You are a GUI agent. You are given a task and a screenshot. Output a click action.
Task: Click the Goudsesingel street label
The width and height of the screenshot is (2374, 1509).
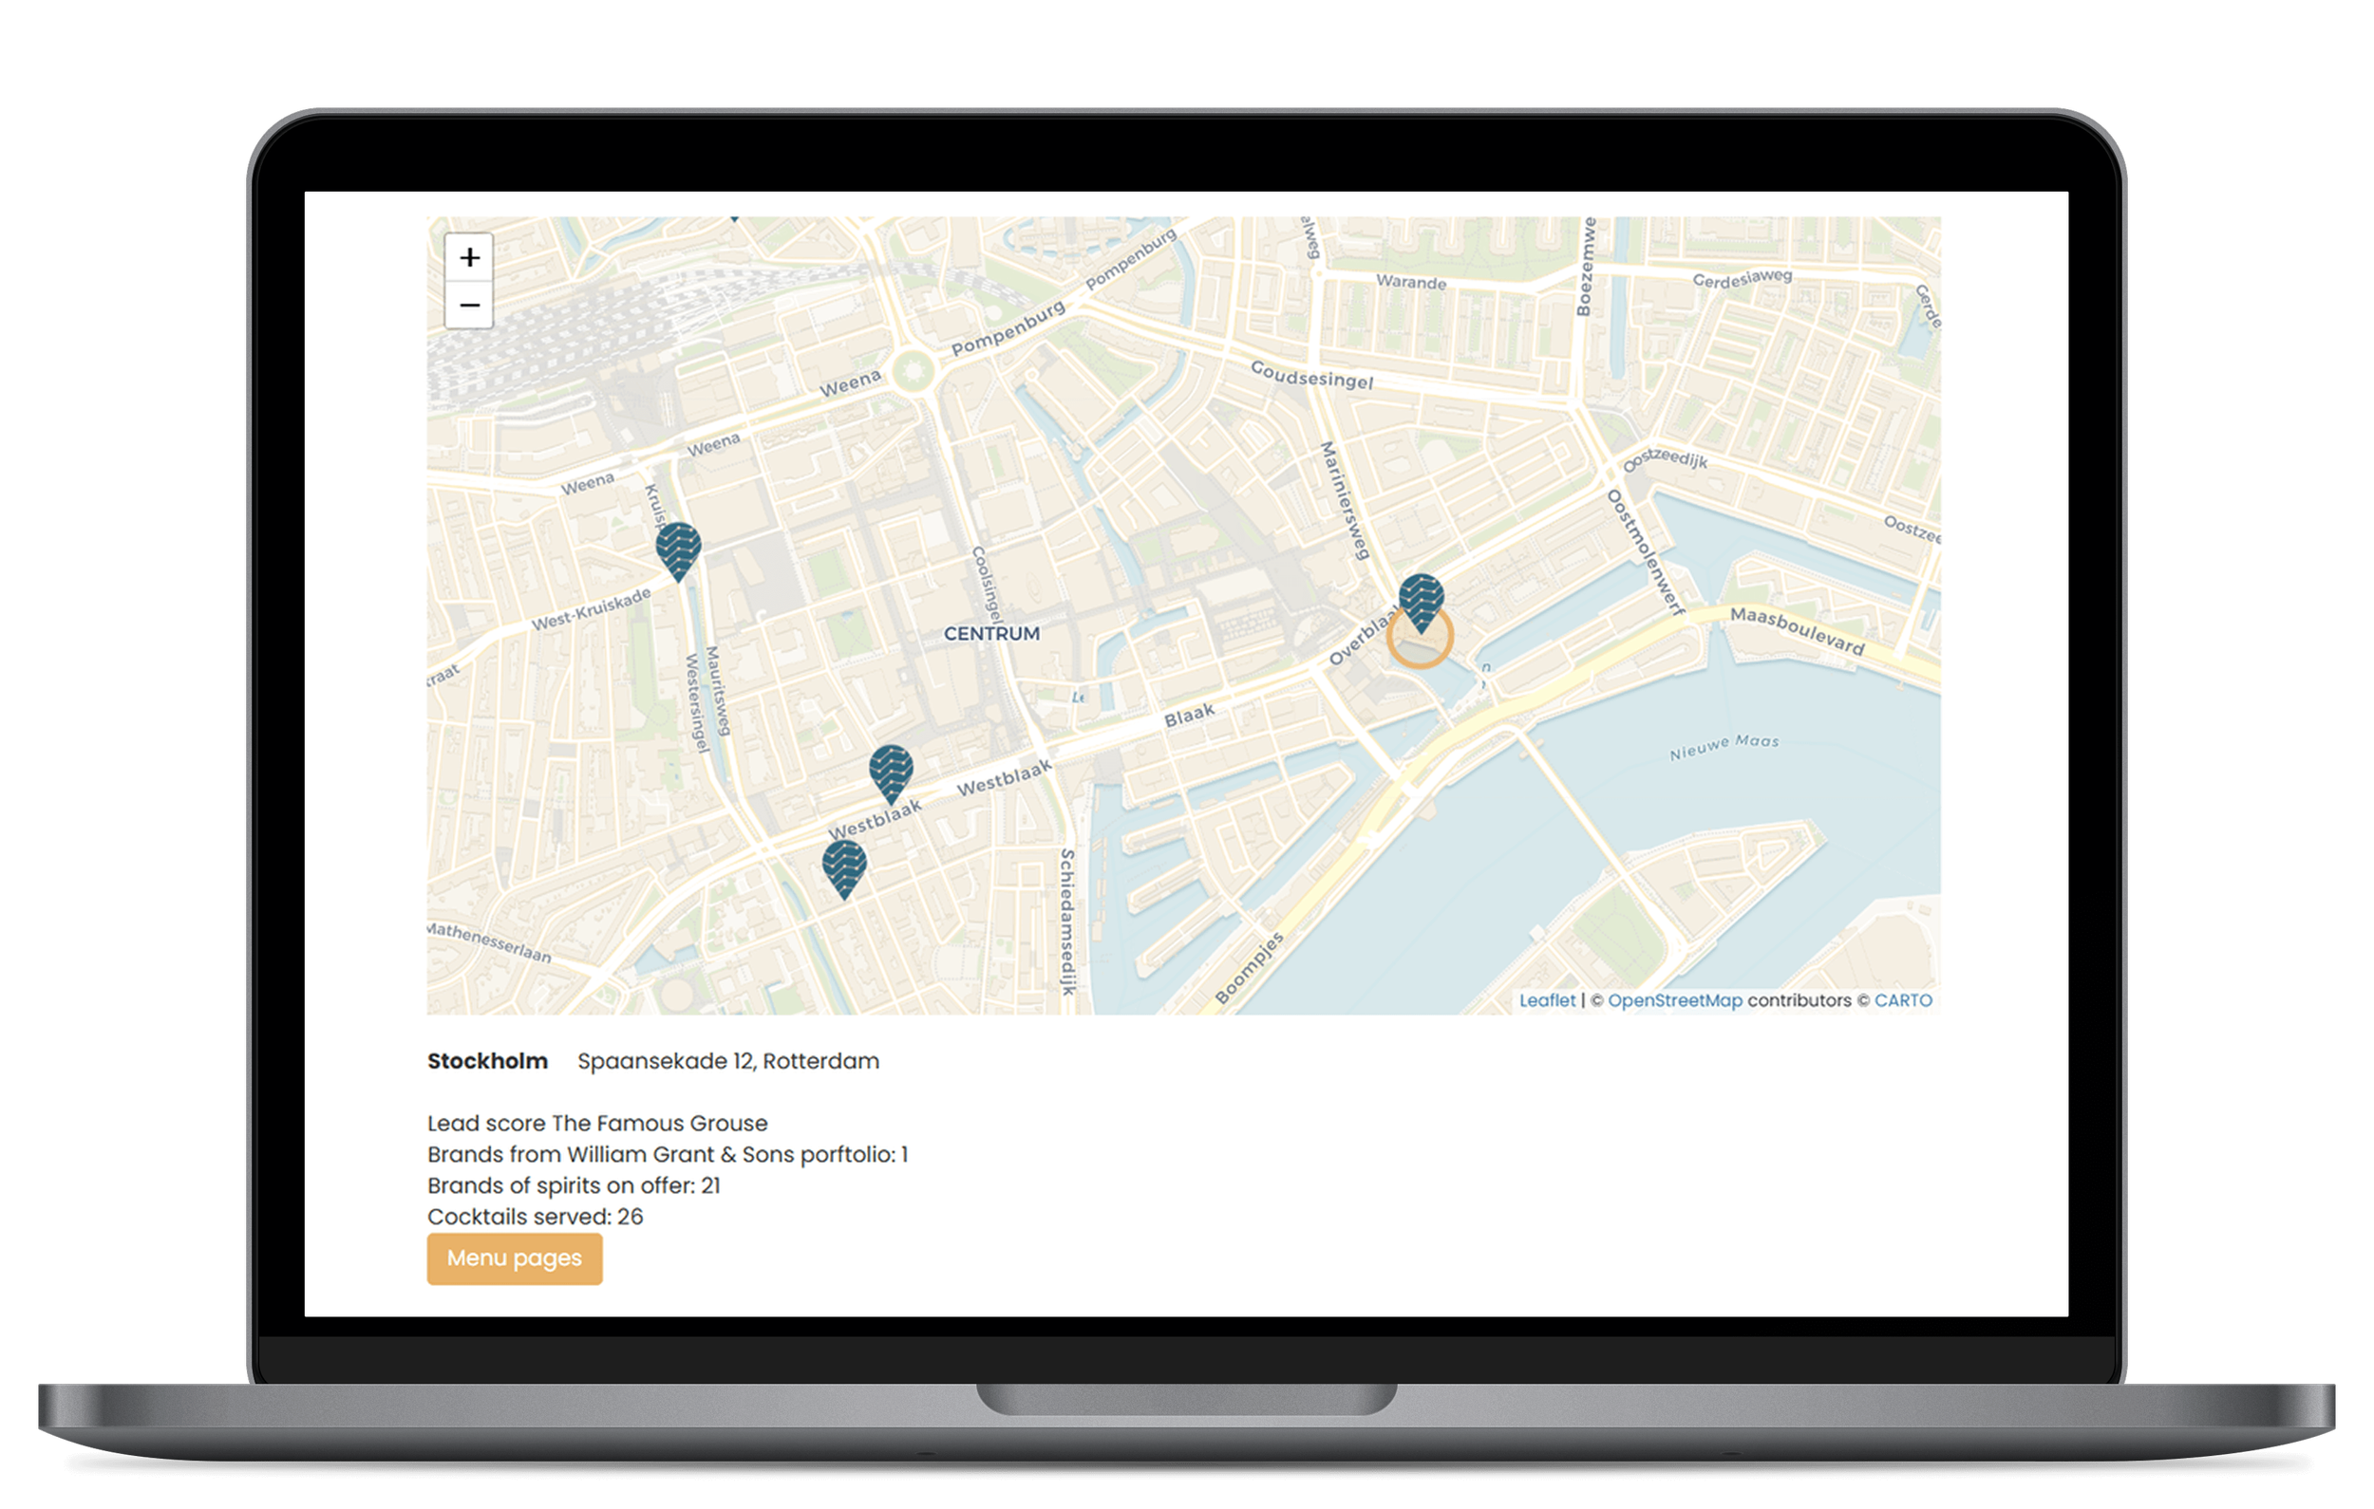click(1311, 375)
